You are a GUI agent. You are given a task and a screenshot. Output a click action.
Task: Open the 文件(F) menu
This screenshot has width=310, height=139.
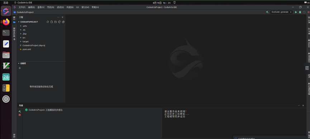click(x=22, y=7)
